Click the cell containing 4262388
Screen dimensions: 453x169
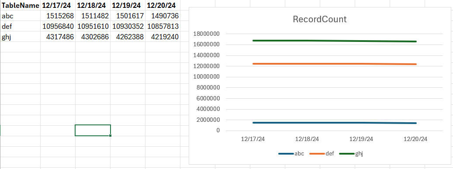pyautogui.click(x=128, y=37)
